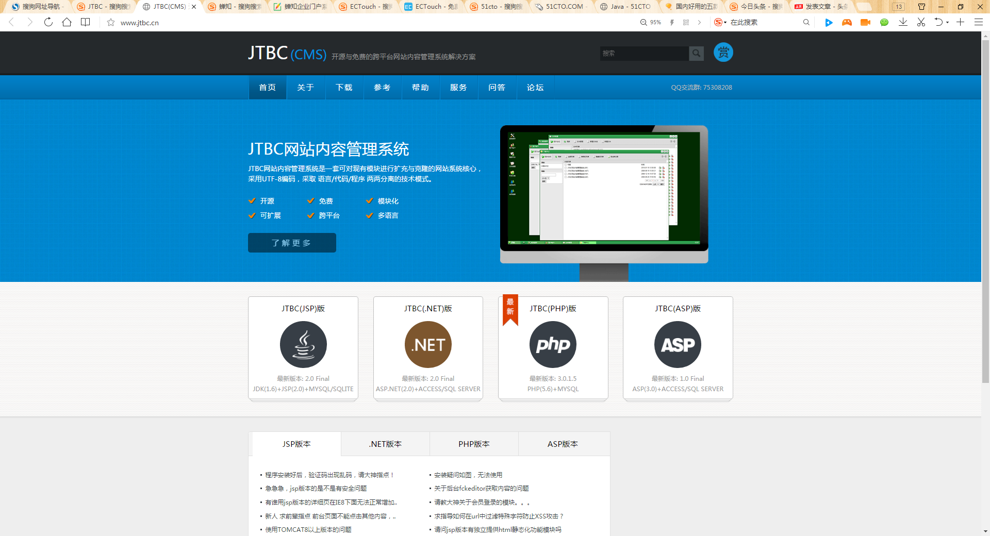Toggle the lightning speed mode icon
Image resolution: width=990 pixels, height=536 pixels.
672,22
